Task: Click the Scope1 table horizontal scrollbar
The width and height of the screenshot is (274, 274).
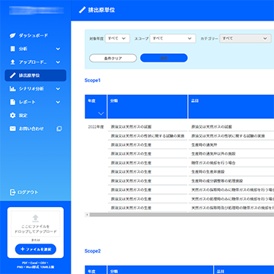Action: pyautogui.click(x=180, y=215)
